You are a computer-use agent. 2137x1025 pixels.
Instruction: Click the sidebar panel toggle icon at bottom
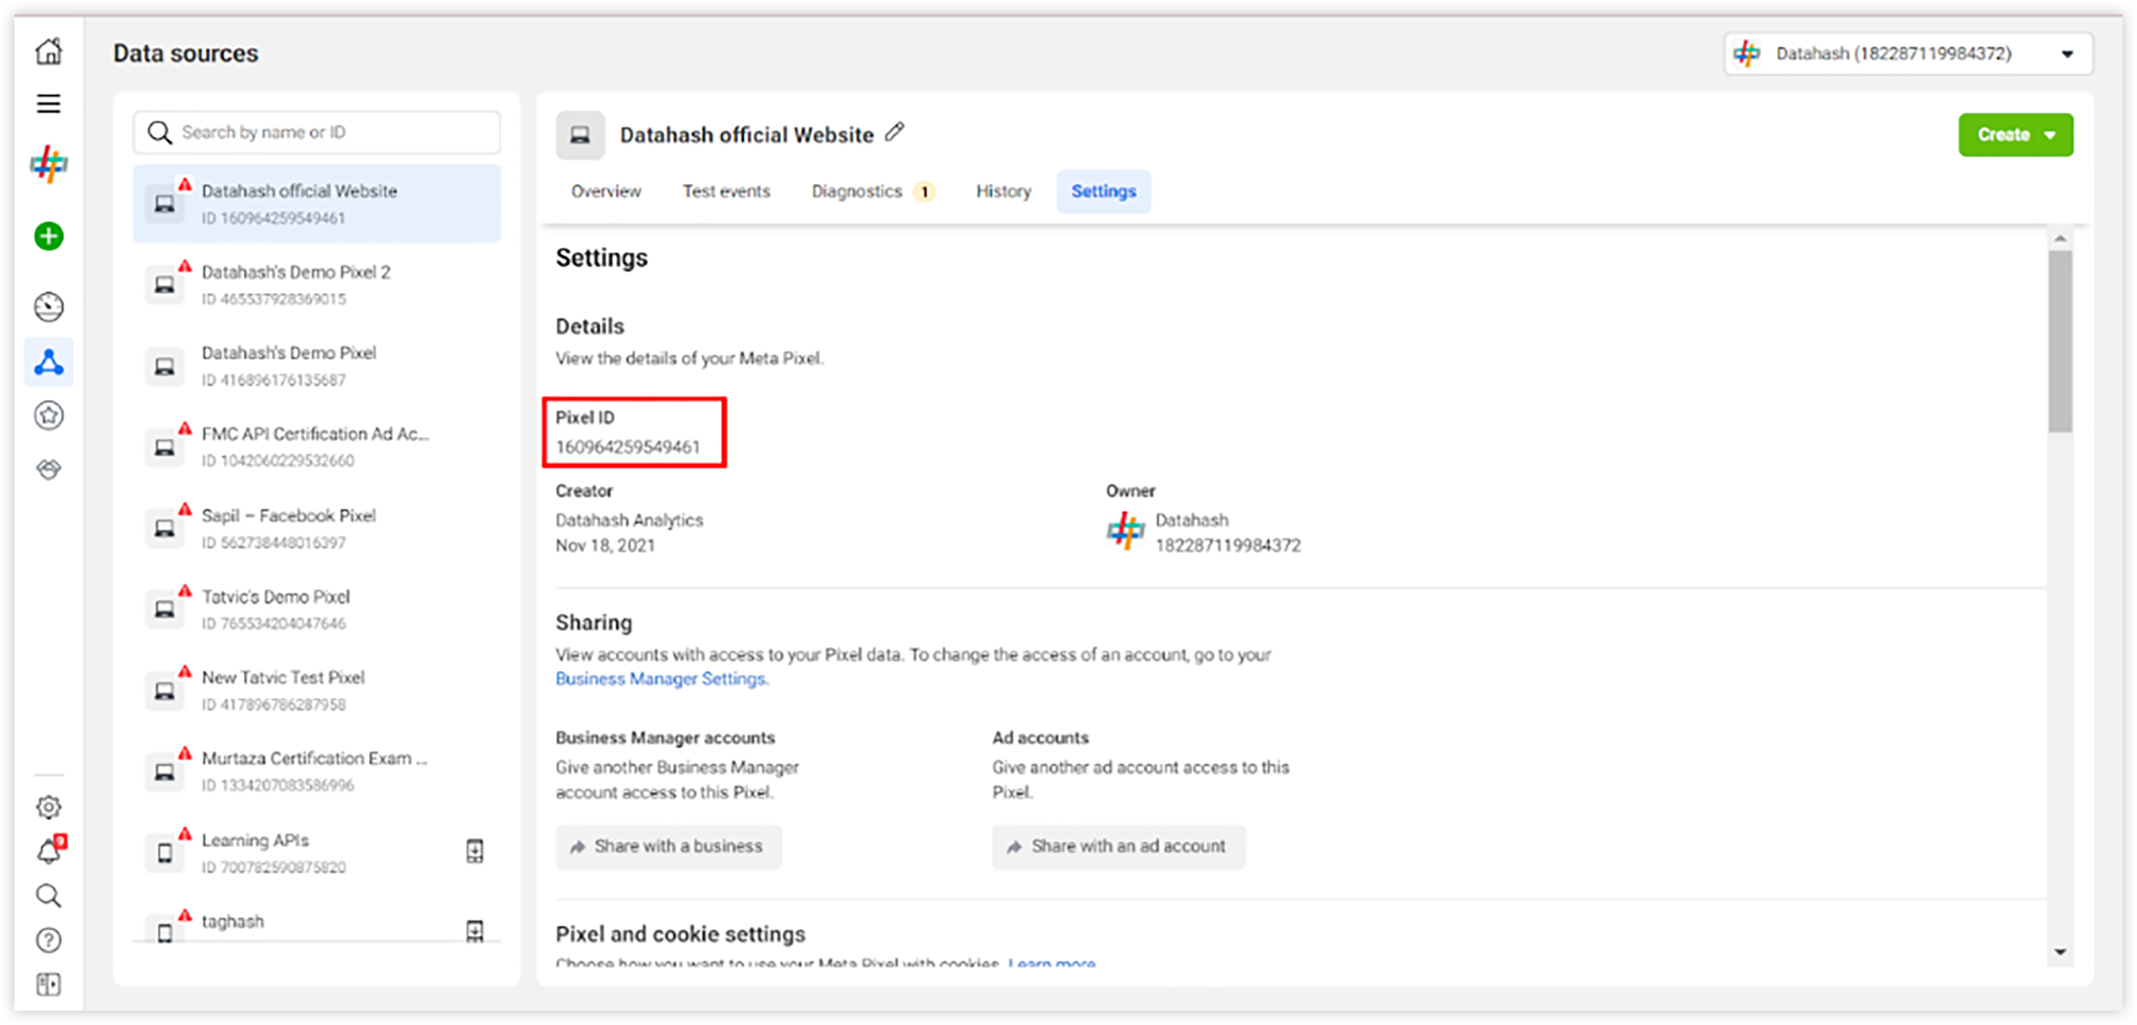[49, 985]
